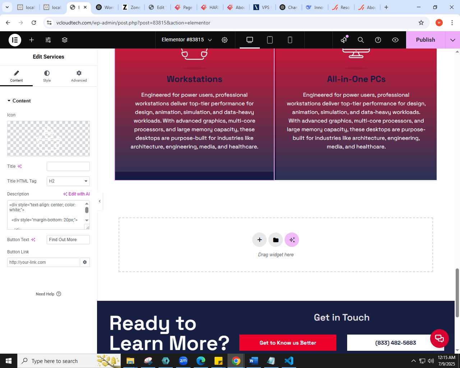The height and width of the screenshot is (368, 460).
Task: Click the Get in Touch heading
Action: 342,317
